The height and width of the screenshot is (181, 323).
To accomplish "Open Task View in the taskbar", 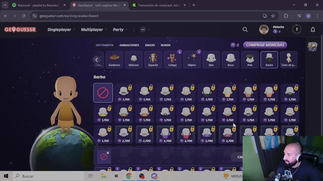I will coord(91,176).
